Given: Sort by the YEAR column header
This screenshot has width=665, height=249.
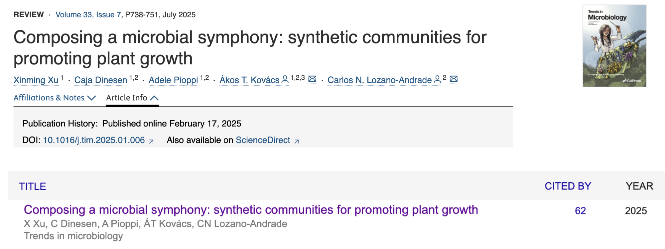Looking at the screenshot, I should [x=639, y=186].
